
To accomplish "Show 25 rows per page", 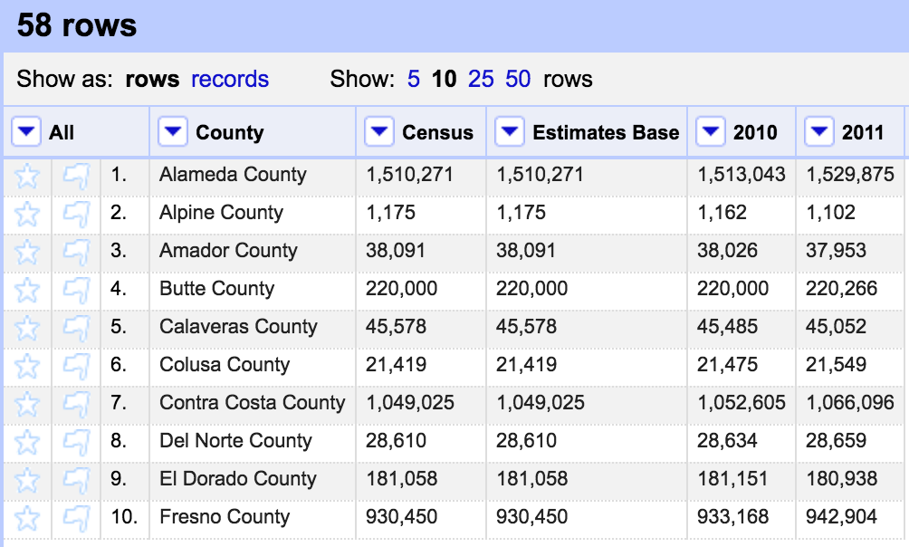I will (x=481, y=79).
